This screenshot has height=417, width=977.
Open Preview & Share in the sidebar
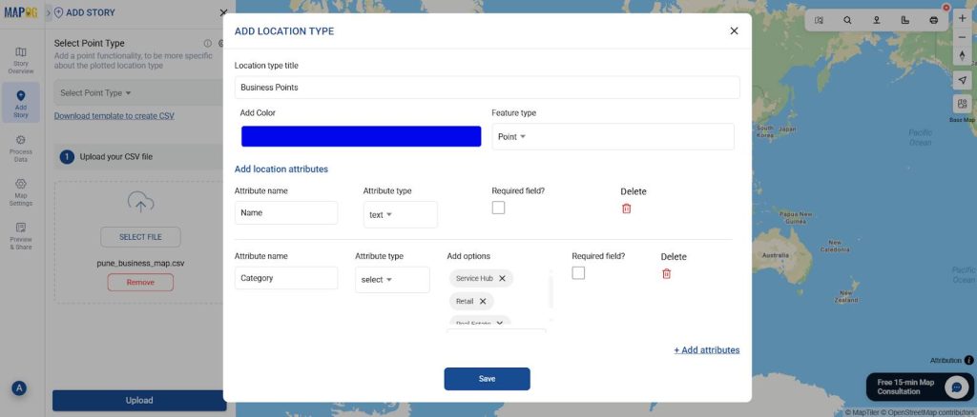[21, 236]
